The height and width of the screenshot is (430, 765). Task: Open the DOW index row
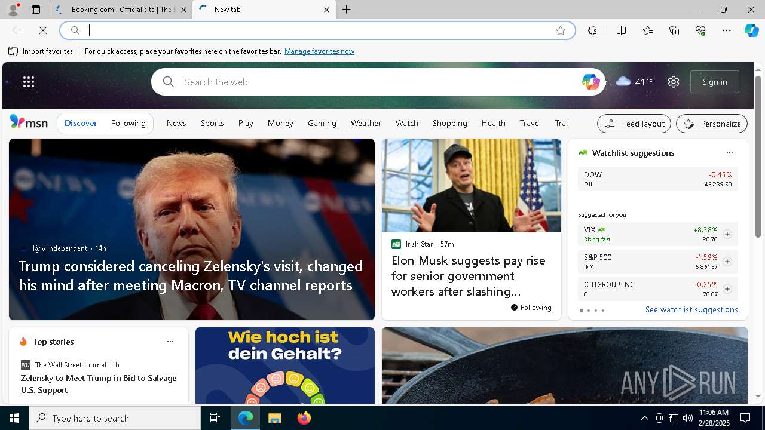[x=657, y=179]
